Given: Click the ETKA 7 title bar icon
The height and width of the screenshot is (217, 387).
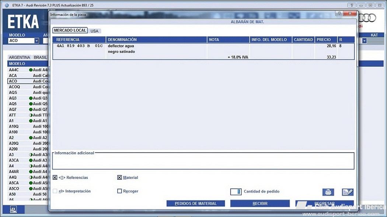Looking at the screenshot, I should pos(6,5).
